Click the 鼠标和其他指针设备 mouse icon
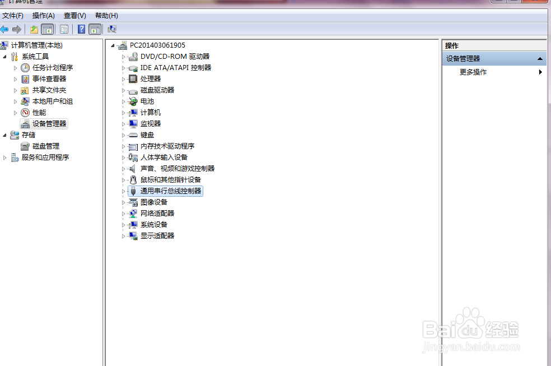Screen dimensions: 551x366 133,180
